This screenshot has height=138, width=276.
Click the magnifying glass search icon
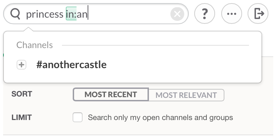point(15,14)
